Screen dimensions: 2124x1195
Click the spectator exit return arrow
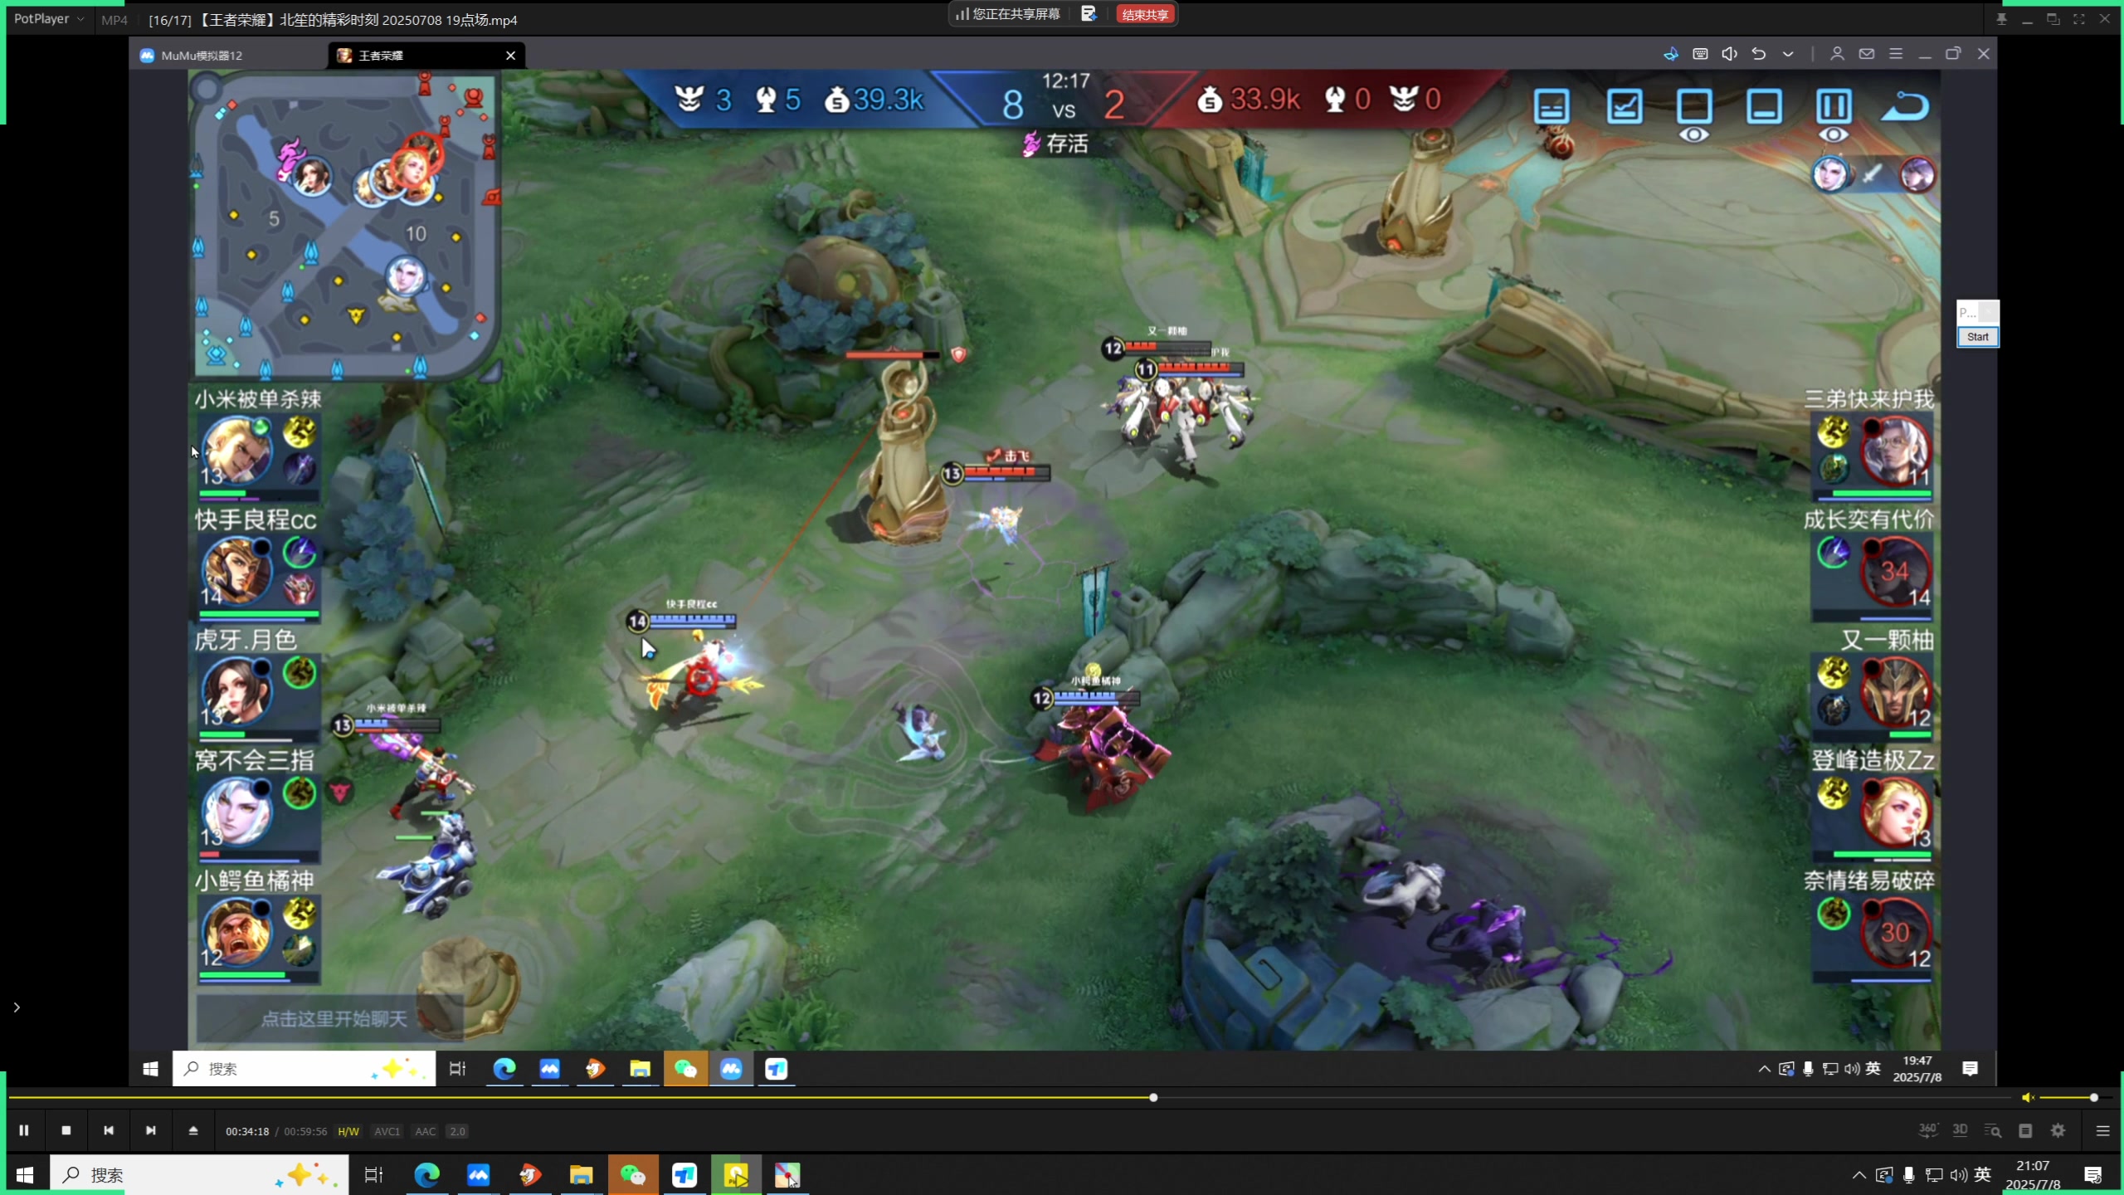pyautogui.click(x=1905, y=106)
